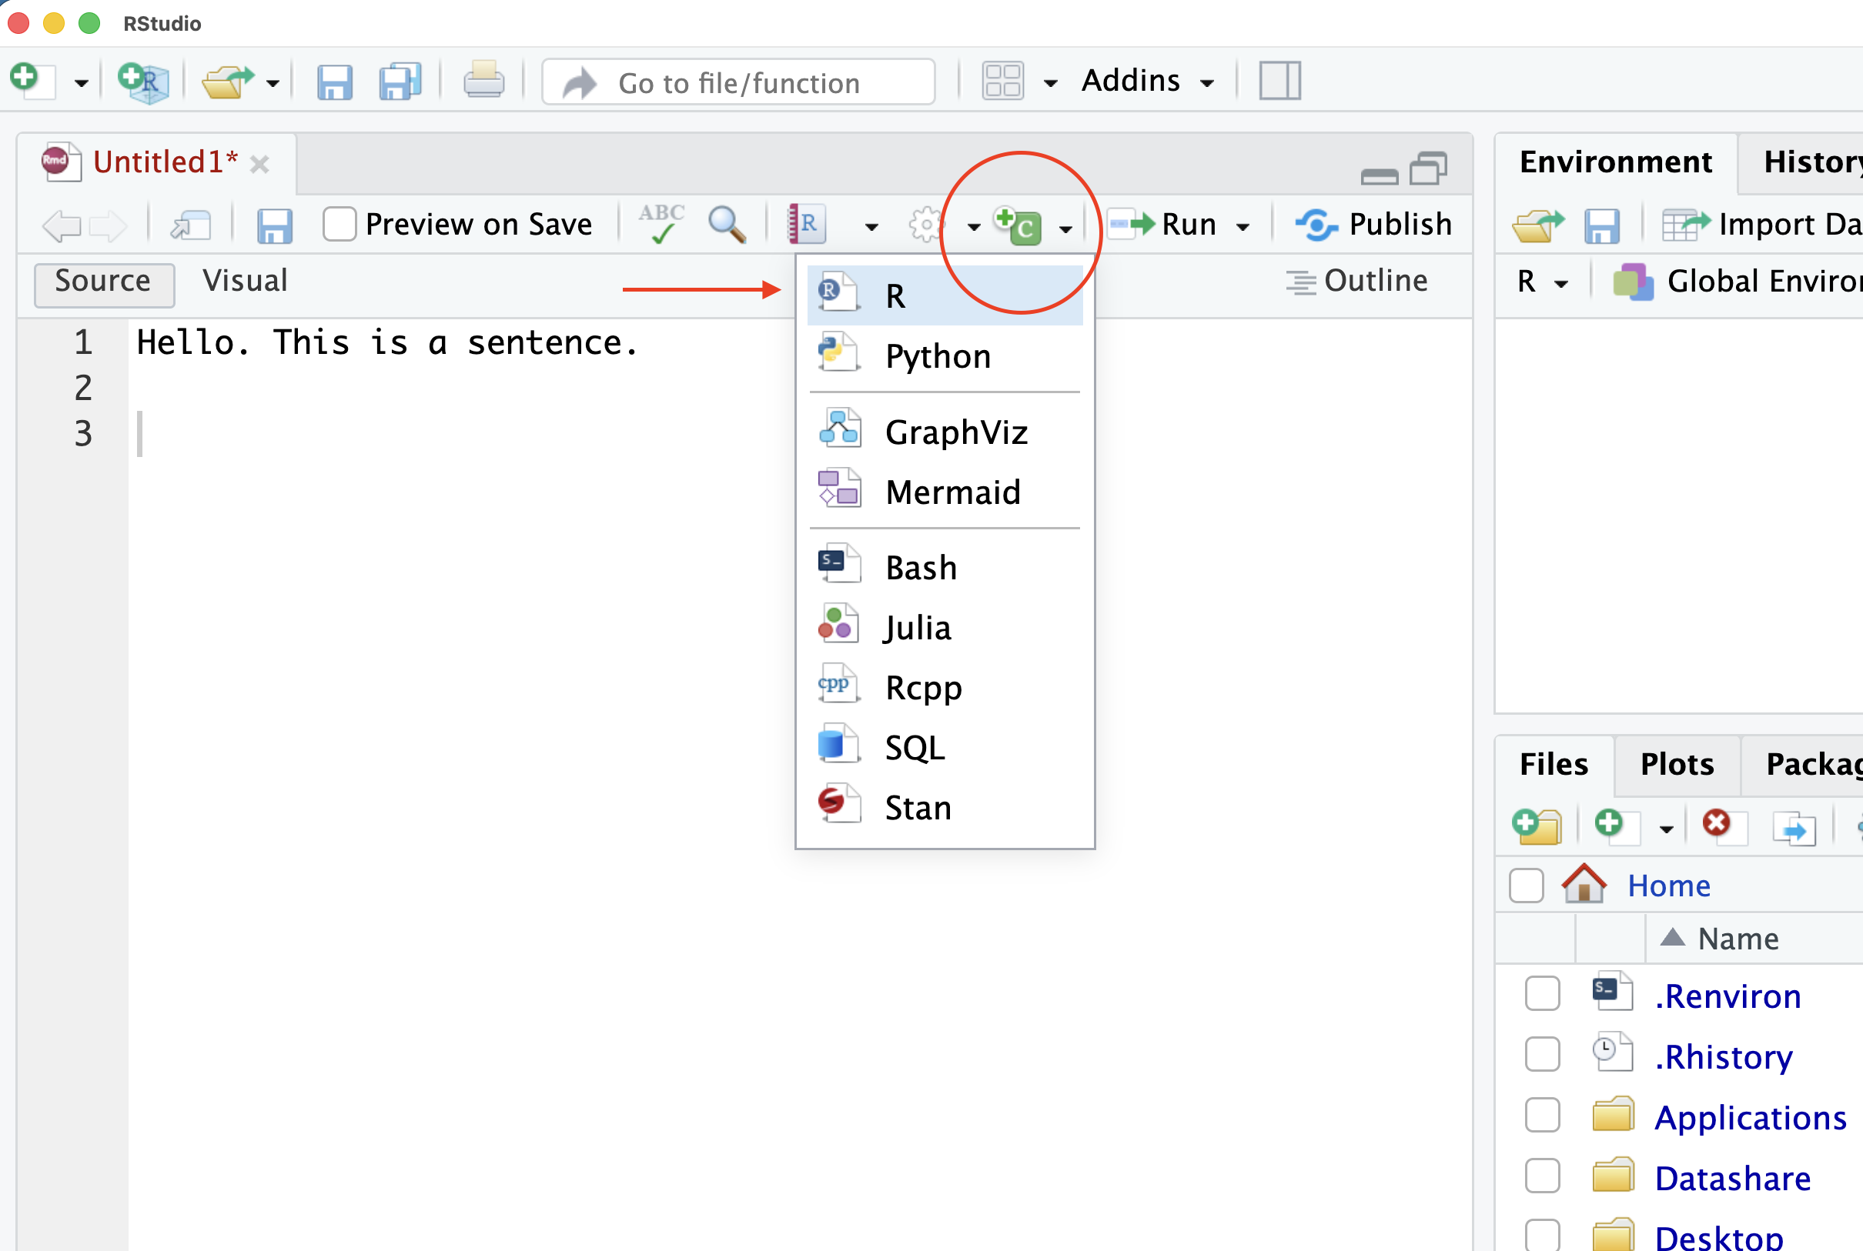Open the document settings gear icon
Screen dimensions: 1863x1251
[925, 225]
